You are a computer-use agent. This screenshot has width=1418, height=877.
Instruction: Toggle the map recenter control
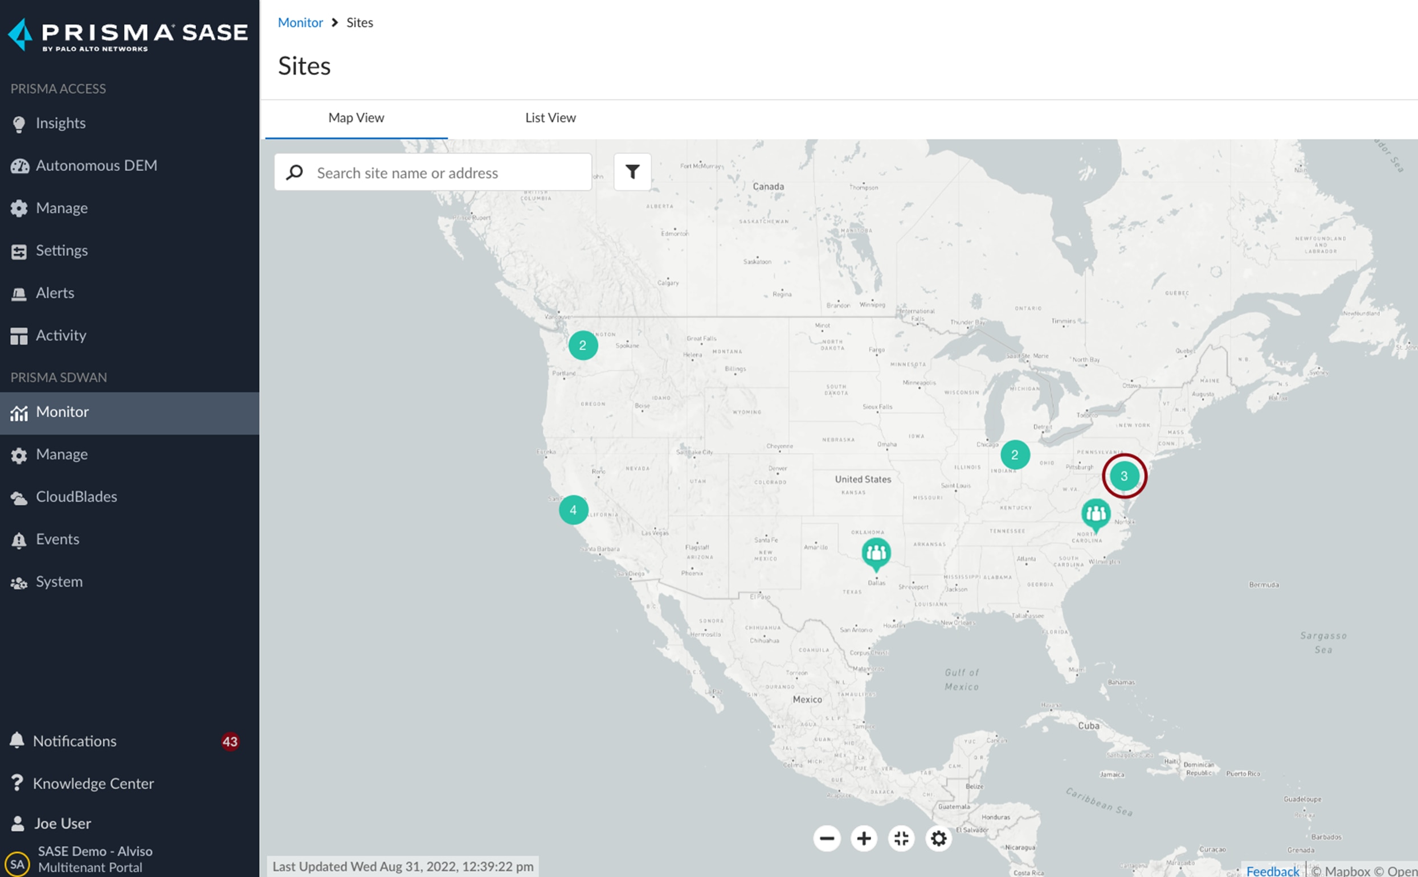(902, 838)
